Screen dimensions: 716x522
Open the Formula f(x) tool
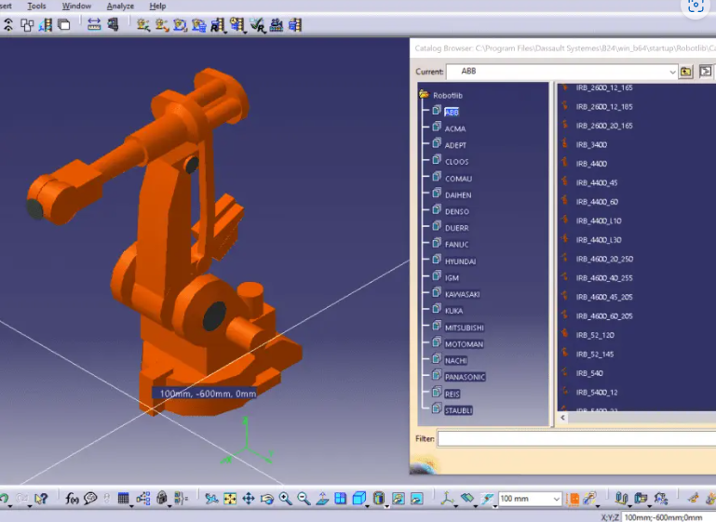(x=72, y=499)
